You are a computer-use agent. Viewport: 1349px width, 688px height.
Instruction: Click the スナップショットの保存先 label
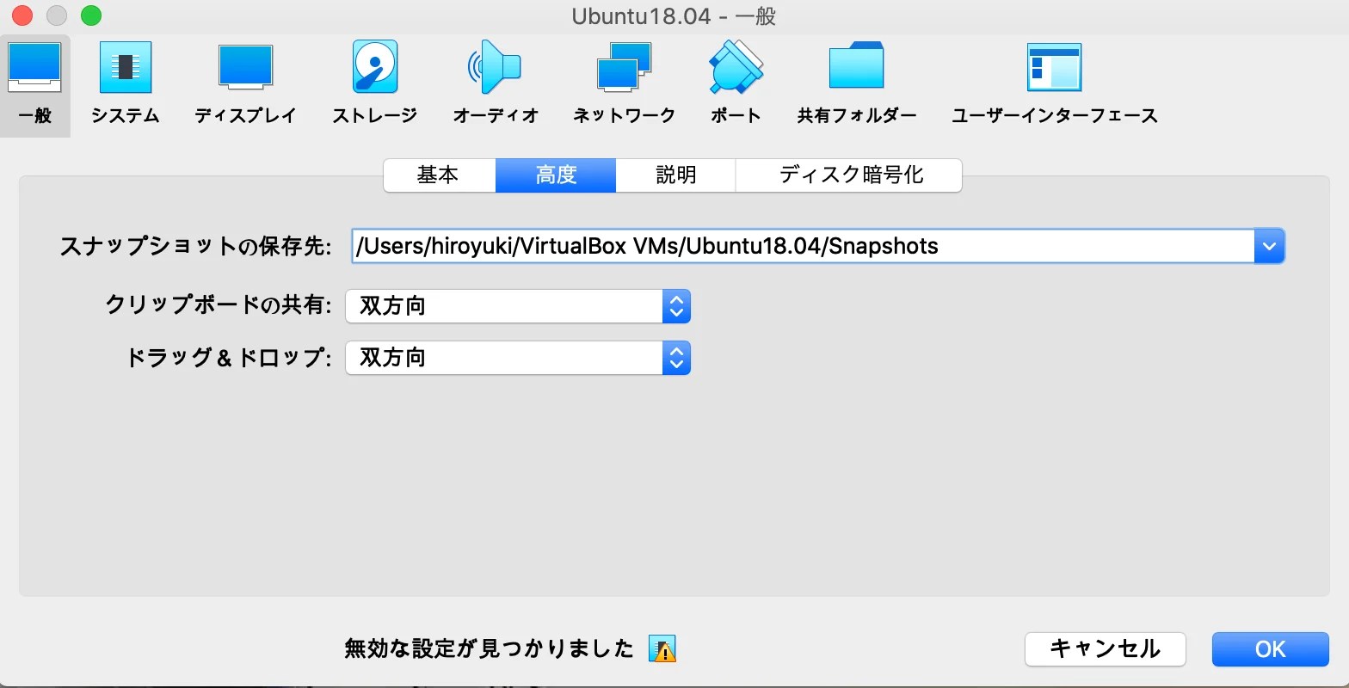point(195,246)
